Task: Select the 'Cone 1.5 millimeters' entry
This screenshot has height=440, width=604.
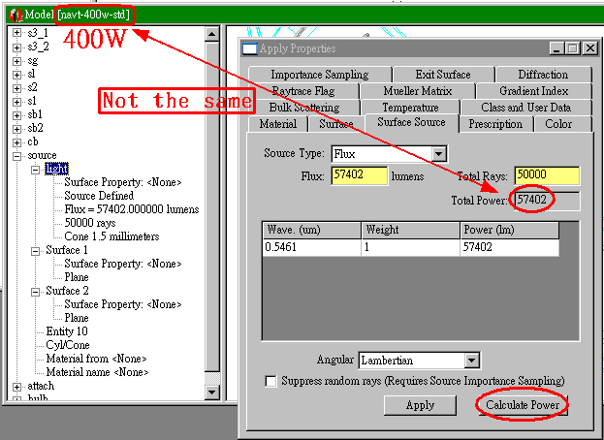Action: 111,236
